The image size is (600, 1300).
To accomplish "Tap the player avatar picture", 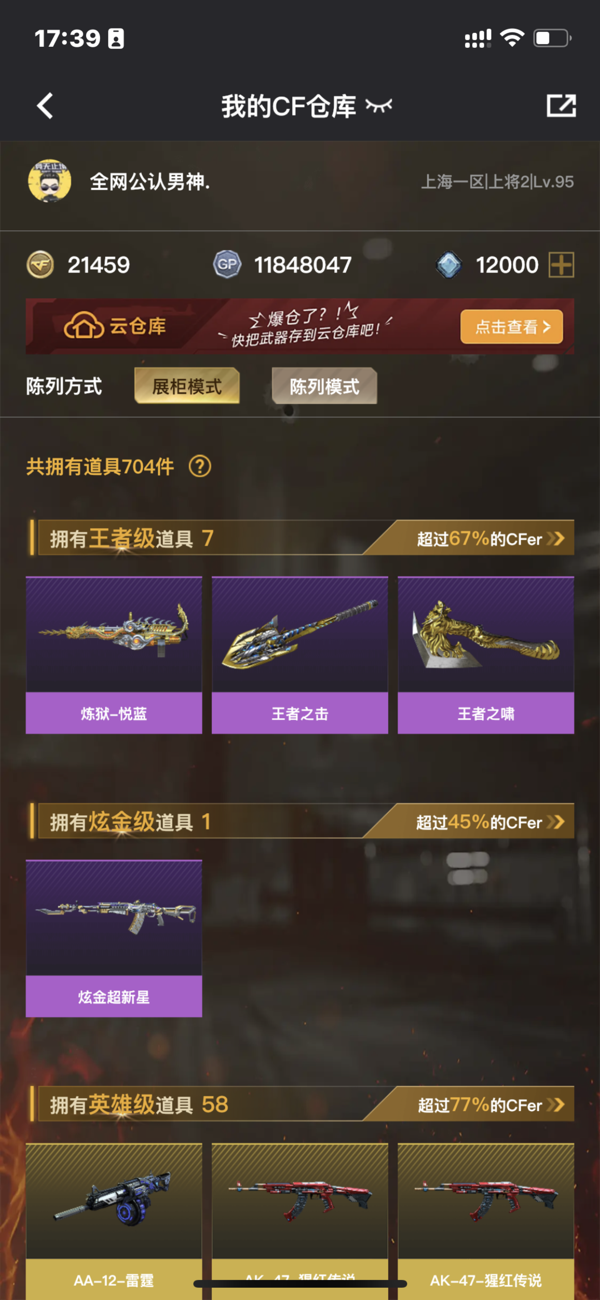I will click(x=49, y=181).
